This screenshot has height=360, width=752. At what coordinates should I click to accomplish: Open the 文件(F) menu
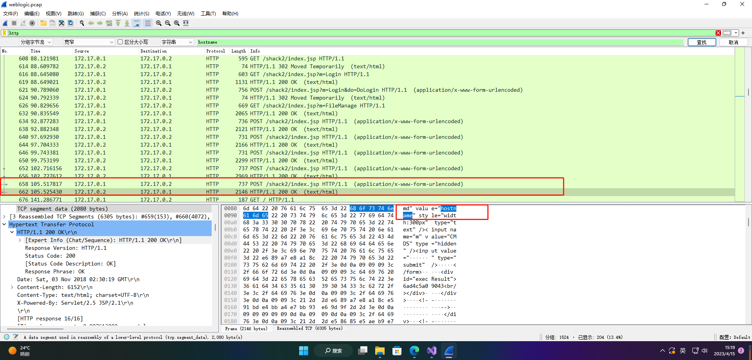(x=11, y=13)
